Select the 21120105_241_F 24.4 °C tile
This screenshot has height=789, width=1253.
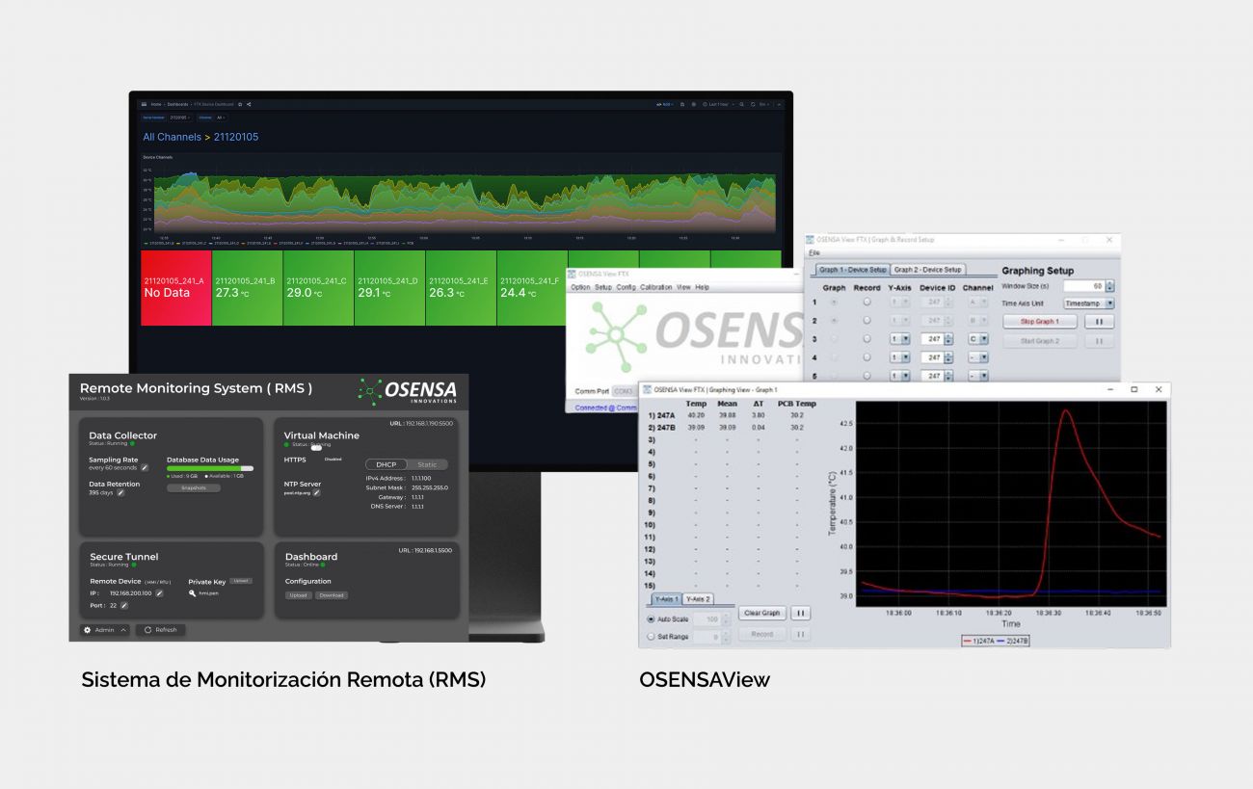click(x=532, y=288)
